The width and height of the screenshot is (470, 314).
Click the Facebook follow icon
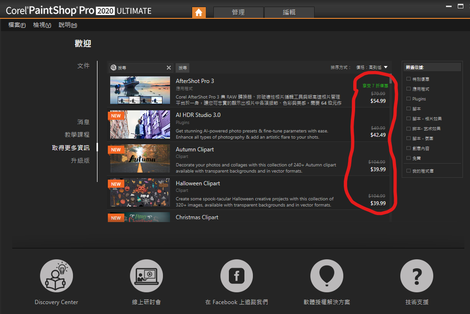[x=236, y=276]
